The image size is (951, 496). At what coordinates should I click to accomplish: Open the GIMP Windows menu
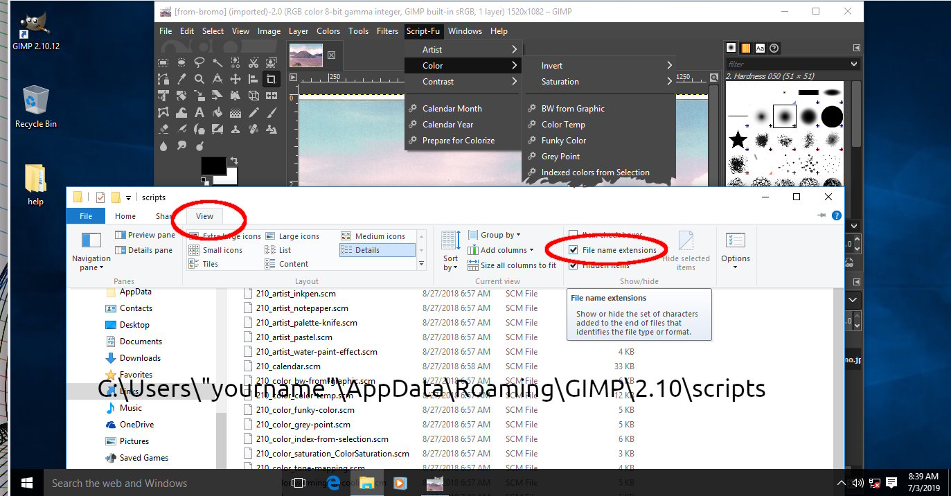pos(465,31)
